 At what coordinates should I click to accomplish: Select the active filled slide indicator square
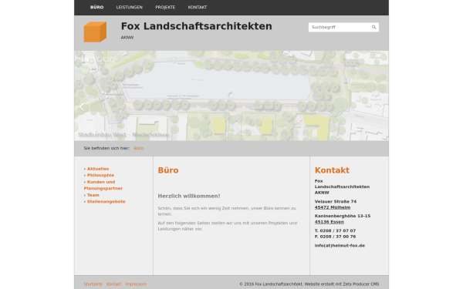86,59
